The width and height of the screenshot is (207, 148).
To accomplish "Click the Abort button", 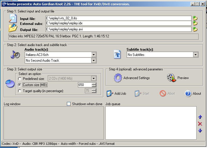I will click(x=167, y=94).
